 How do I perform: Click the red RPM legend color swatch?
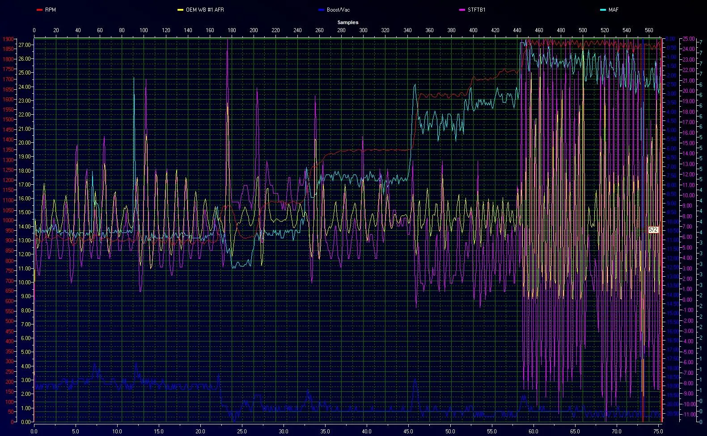point(39,10)
